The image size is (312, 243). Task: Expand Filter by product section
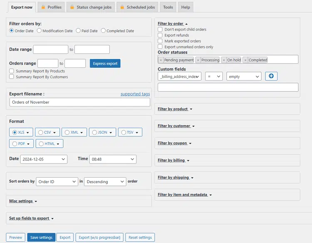click(x=175, y=109)
